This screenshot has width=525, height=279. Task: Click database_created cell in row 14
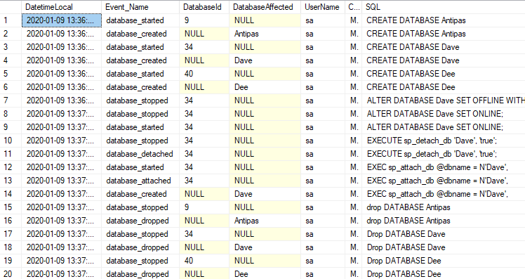(x=140, y=194)
